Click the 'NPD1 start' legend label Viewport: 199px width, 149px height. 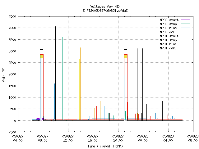169,36
